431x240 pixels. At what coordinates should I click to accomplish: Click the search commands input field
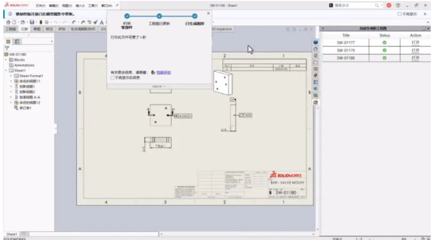tap(357, 5)
